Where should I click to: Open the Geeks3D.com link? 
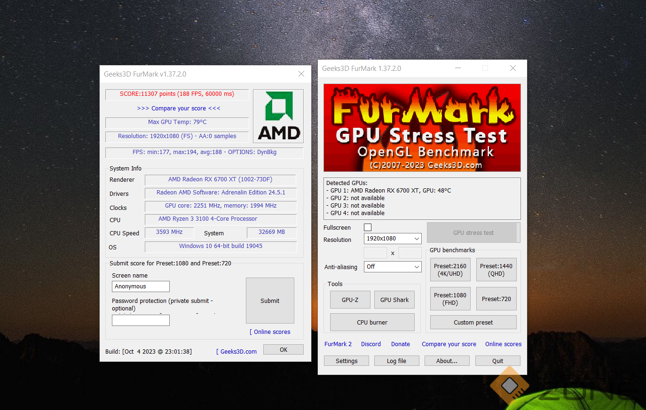tap(236, 352)
